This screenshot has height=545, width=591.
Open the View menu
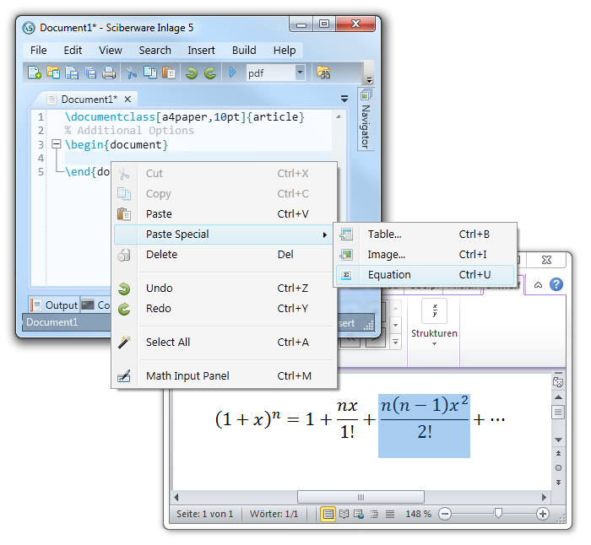pyautogui.click(x=111, y=50)
